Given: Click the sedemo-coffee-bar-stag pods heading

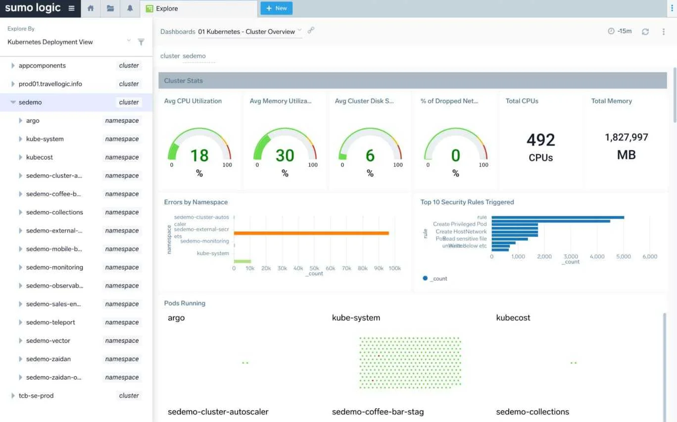Looking at the screenshot, I should [x=378, y=412].
